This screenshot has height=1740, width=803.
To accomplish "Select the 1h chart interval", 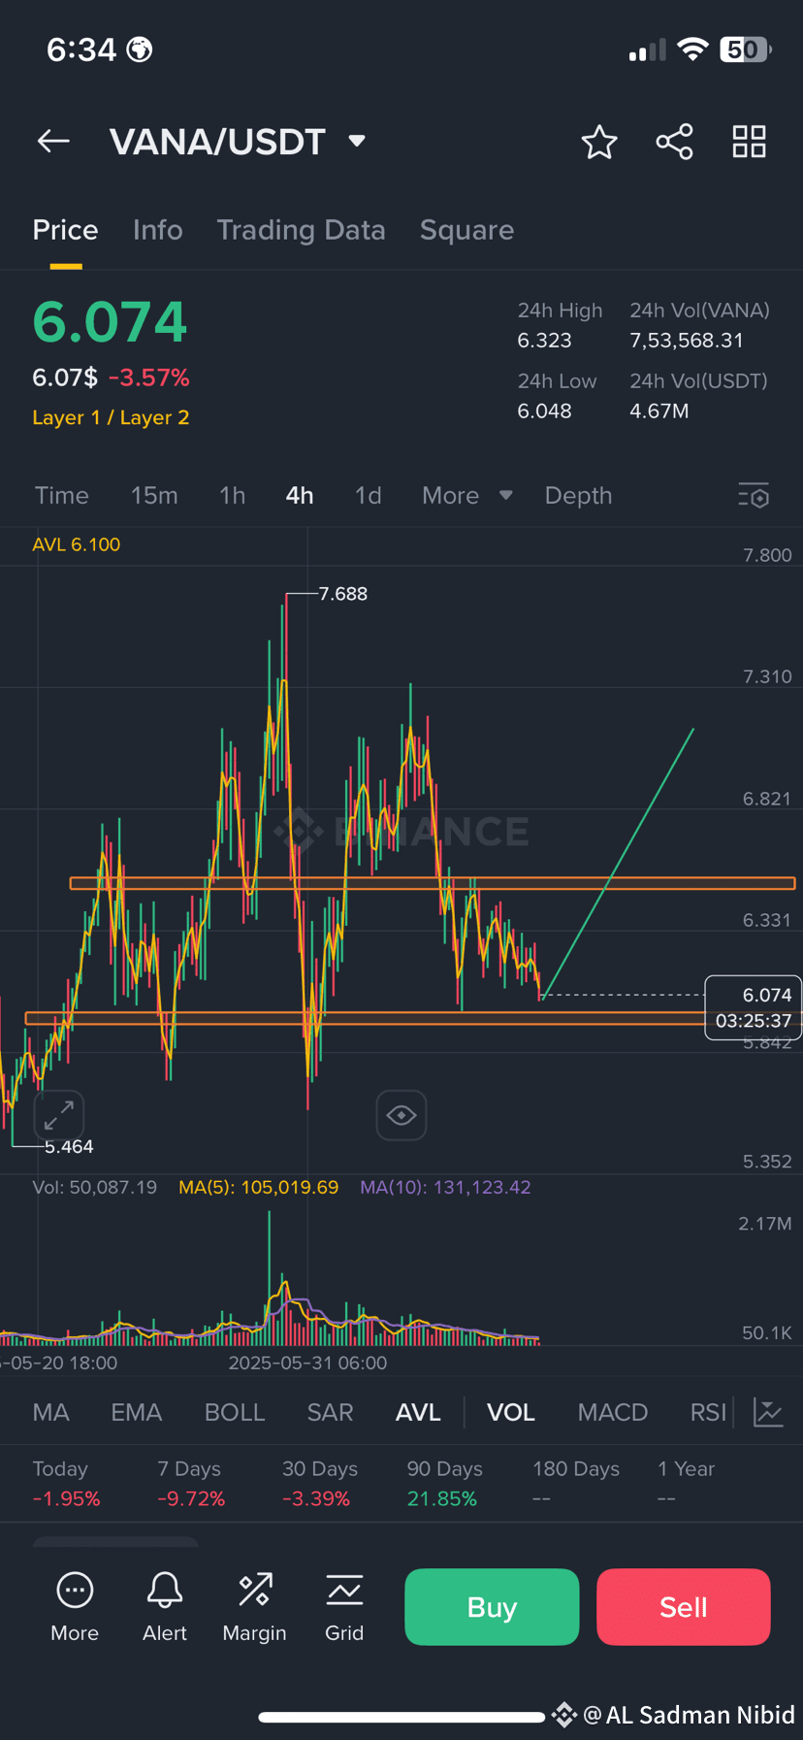I will pos(232,496).
